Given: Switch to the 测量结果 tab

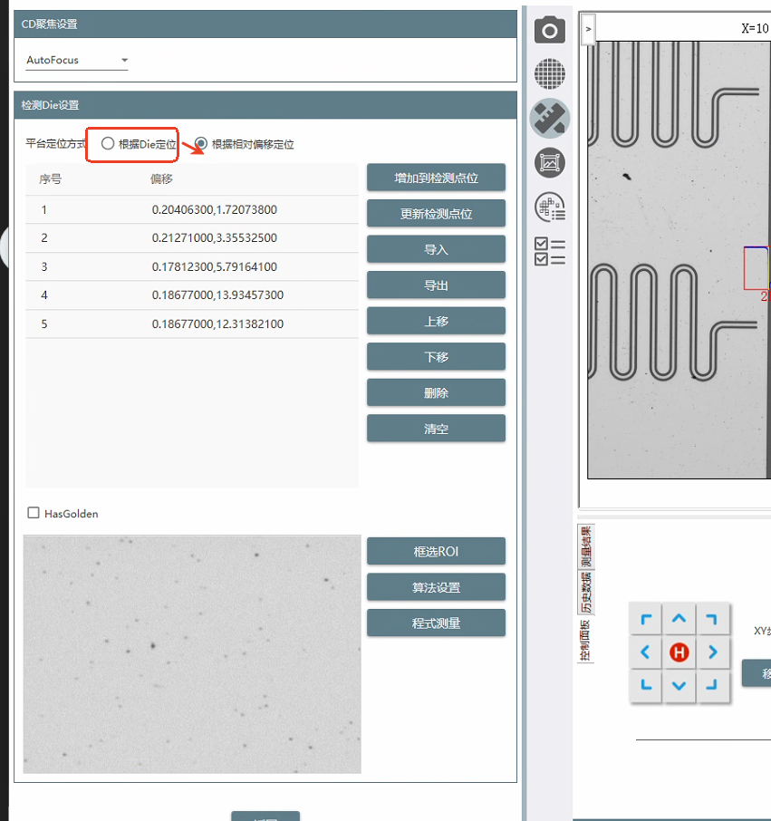Looking at the screenshot, I should pos(585,546).
